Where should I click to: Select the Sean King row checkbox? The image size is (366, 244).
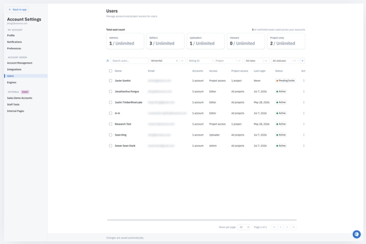(111, 135)
